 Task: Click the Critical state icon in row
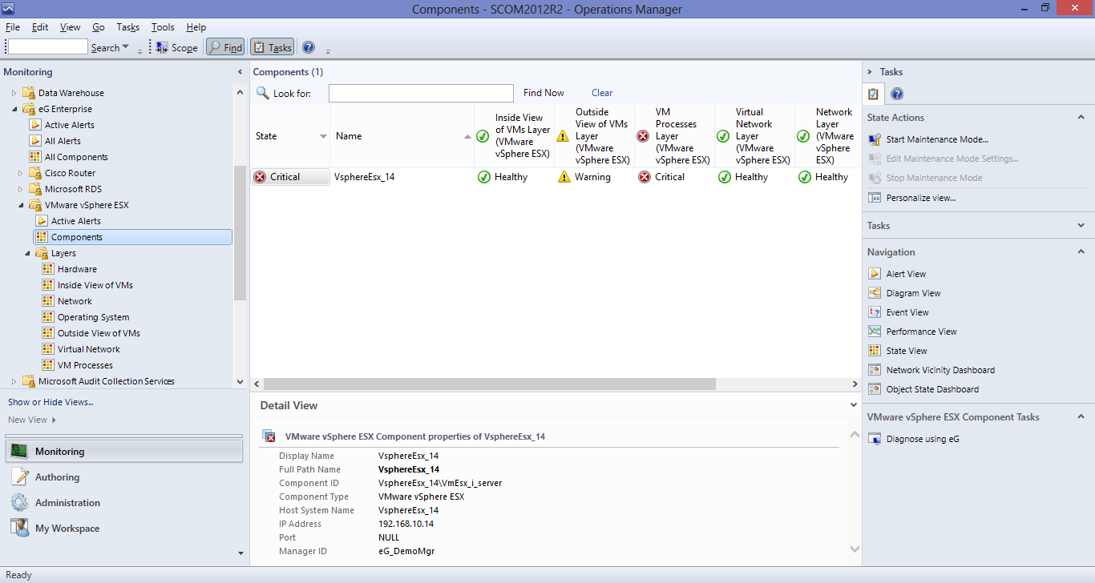[259, 177]
